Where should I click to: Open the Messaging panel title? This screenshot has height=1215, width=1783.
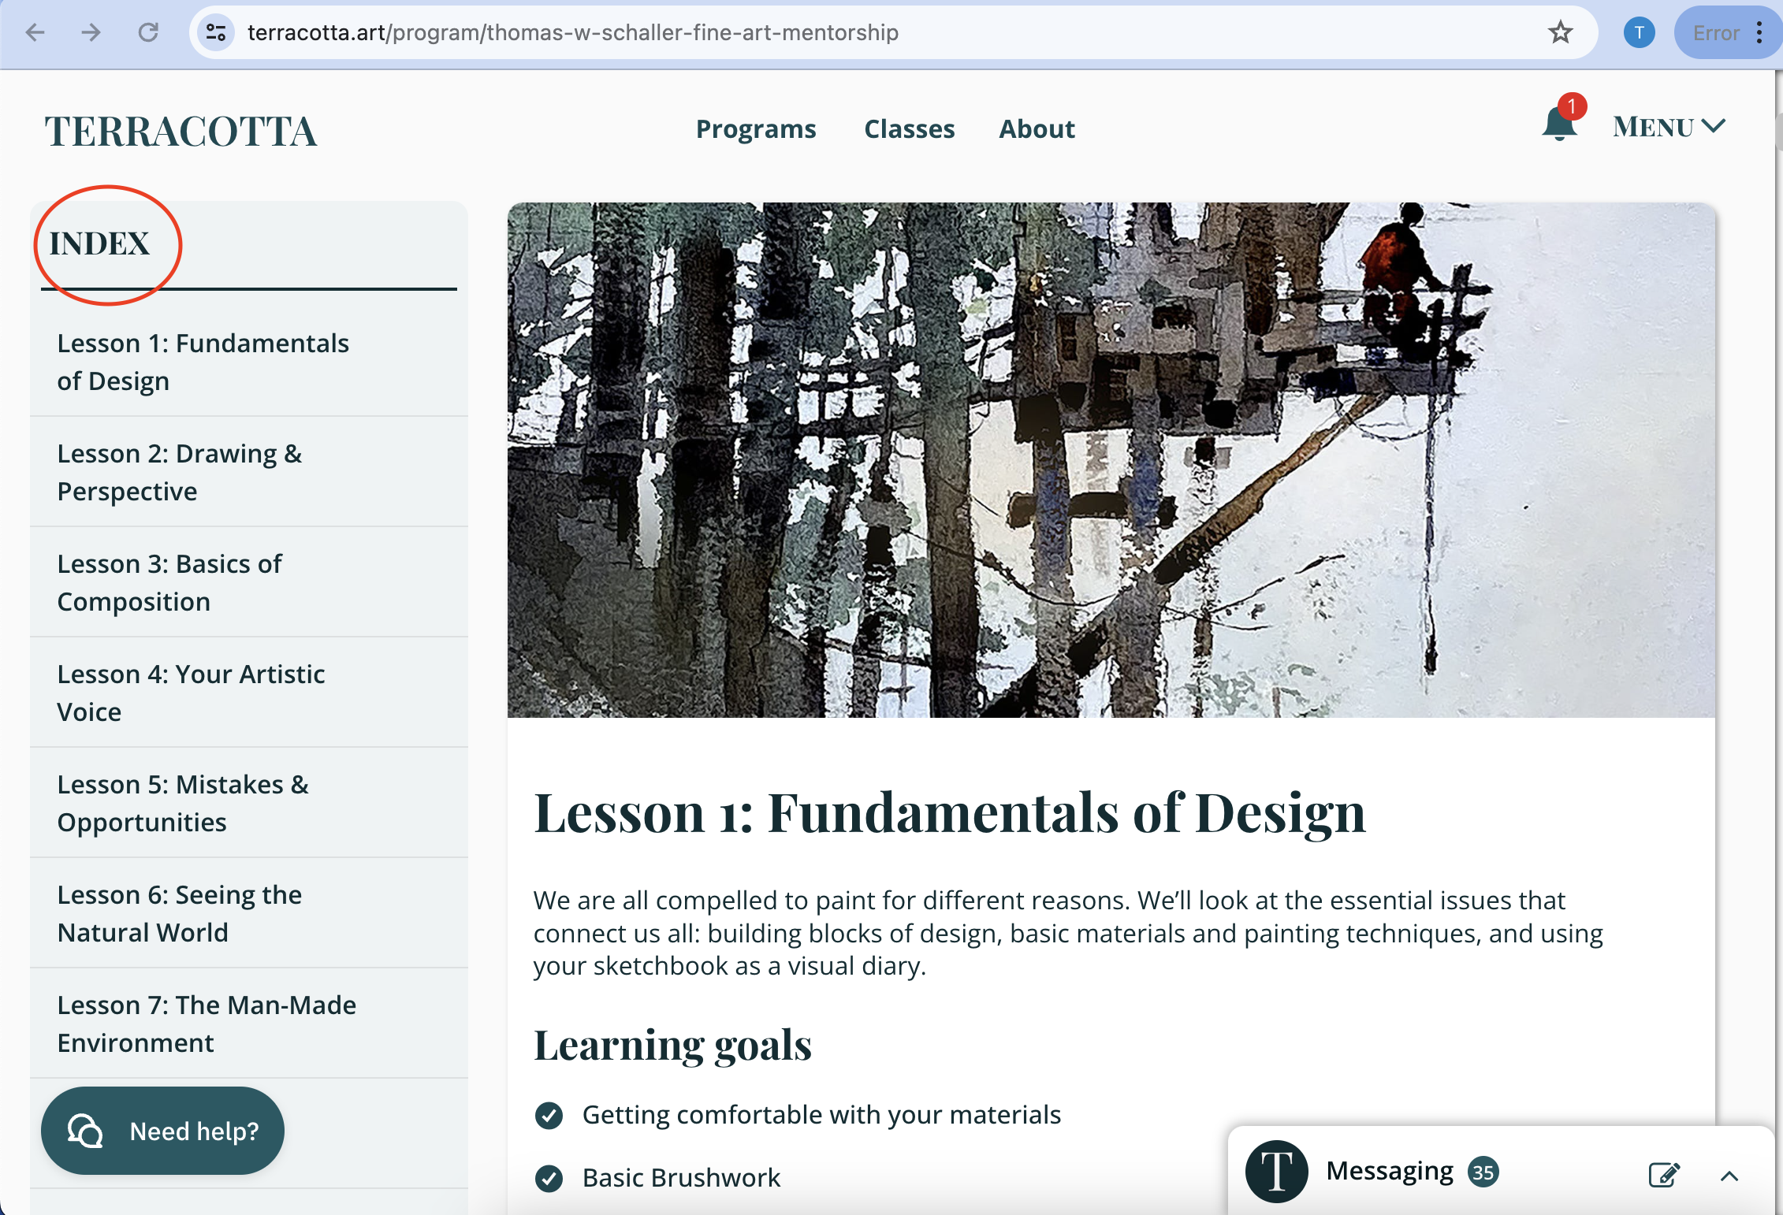click(1390, 1171)
